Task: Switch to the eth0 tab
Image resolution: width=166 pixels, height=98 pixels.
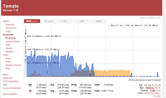Action: (x=82, y=21)
